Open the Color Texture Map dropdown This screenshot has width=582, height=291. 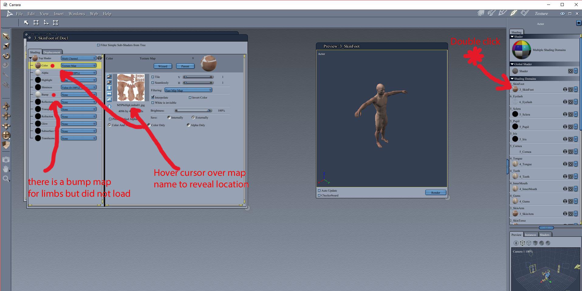(78, 65)
